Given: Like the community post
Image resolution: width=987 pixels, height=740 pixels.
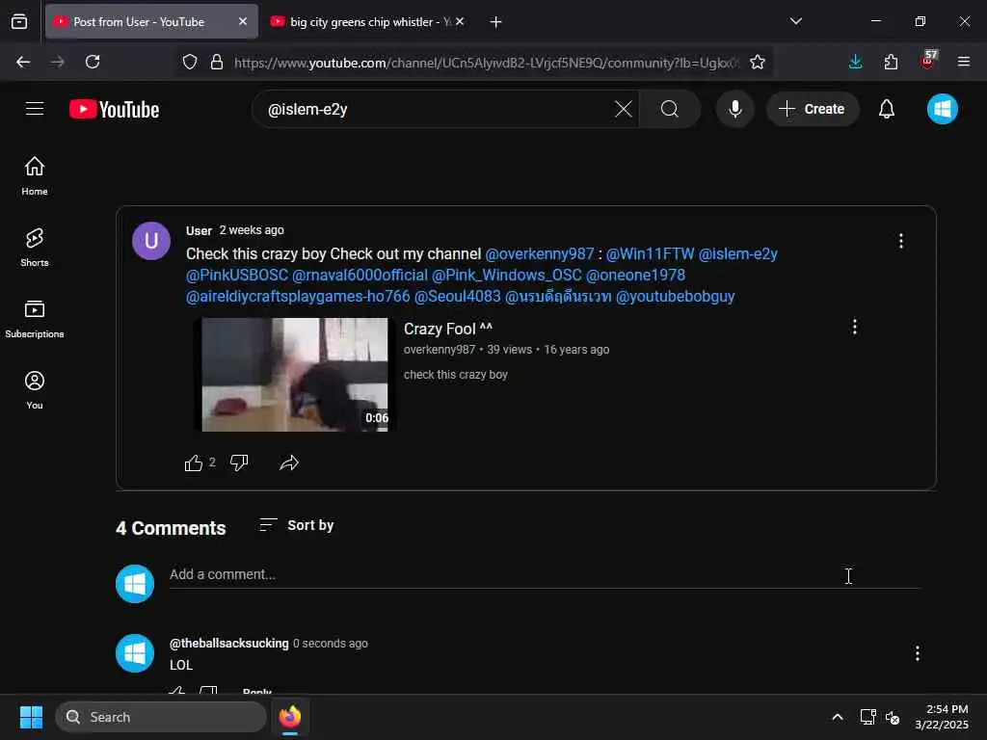Looking at the screenshot, I should coord(193,463).
